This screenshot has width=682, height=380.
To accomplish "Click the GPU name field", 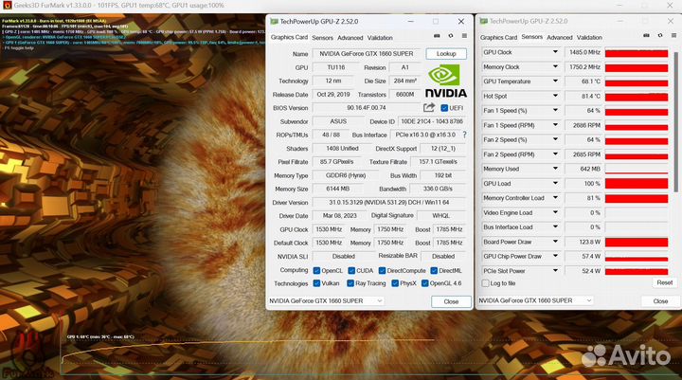I will (367, 54).
